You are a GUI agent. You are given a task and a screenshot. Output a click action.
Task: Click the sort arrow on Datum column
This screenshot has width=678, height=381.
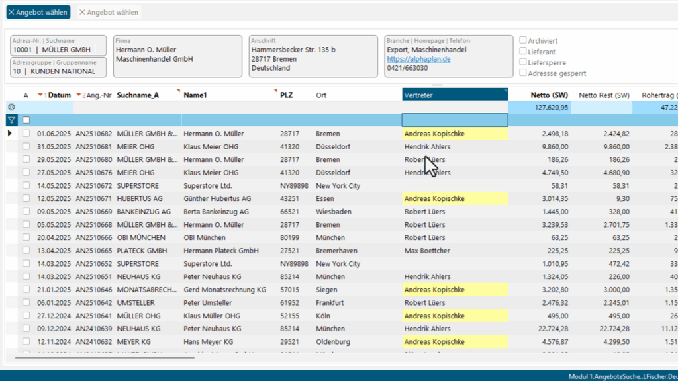tap(40, 95)
